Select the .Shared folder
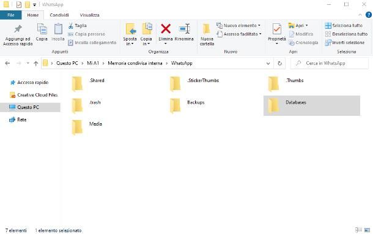The width and height of the screenshot is (373, 234). coord(89,84)
